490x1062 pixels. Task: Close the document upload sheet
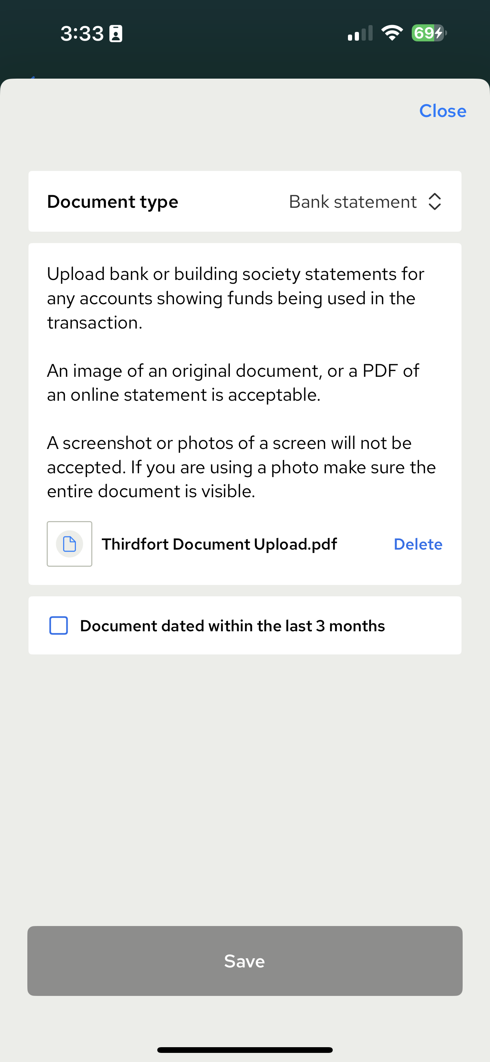pos(443,111)
